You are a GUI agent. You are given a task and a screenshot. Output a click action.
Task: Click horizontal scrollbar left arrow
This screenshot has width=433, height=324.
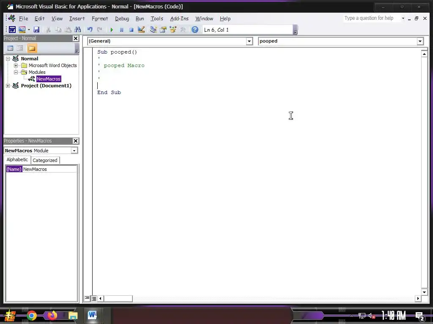(101, 298)
